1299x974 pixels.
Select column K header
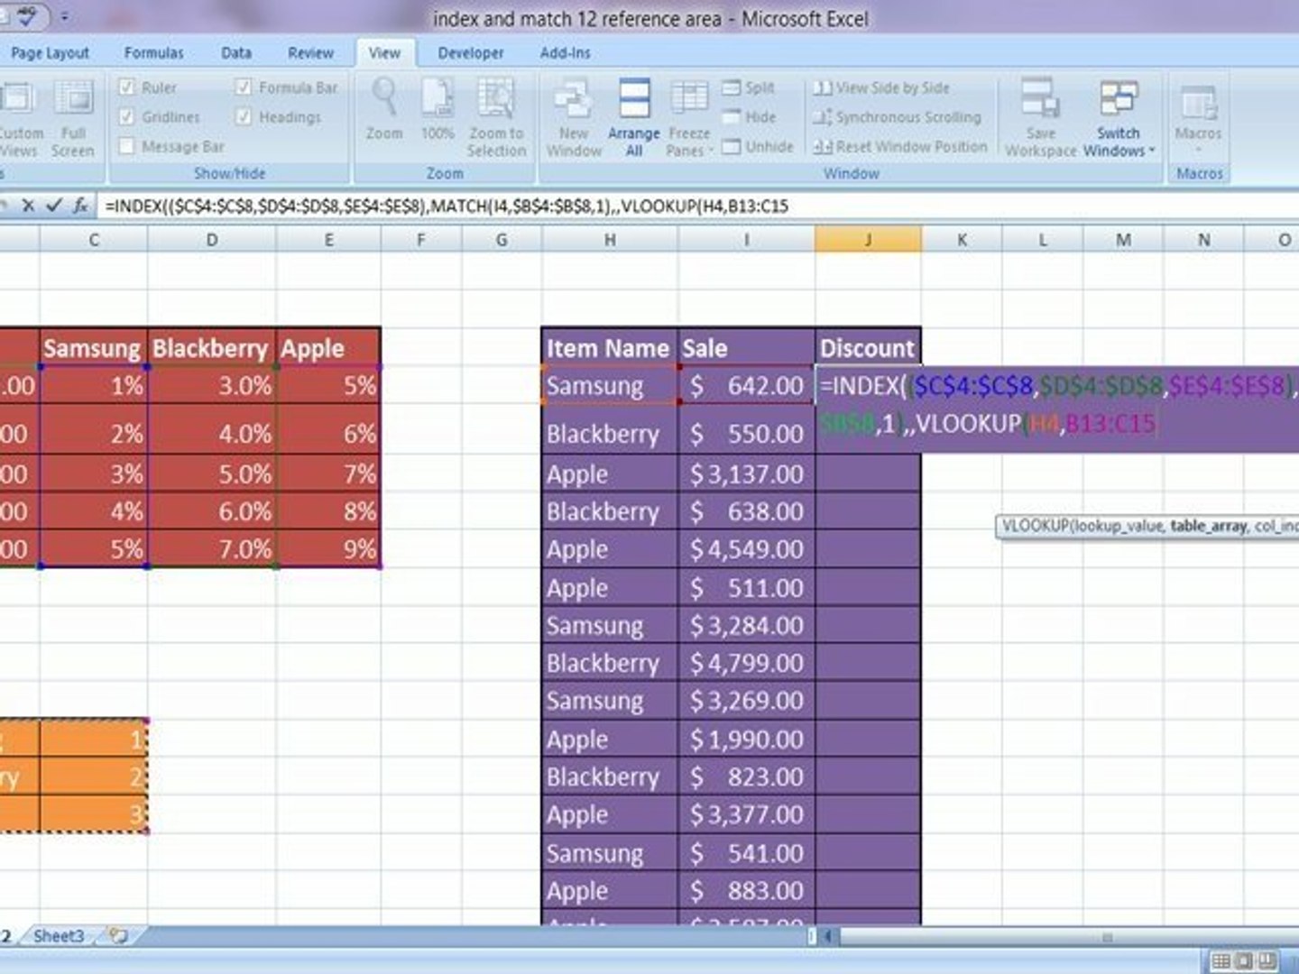click(x=962, y=240)
